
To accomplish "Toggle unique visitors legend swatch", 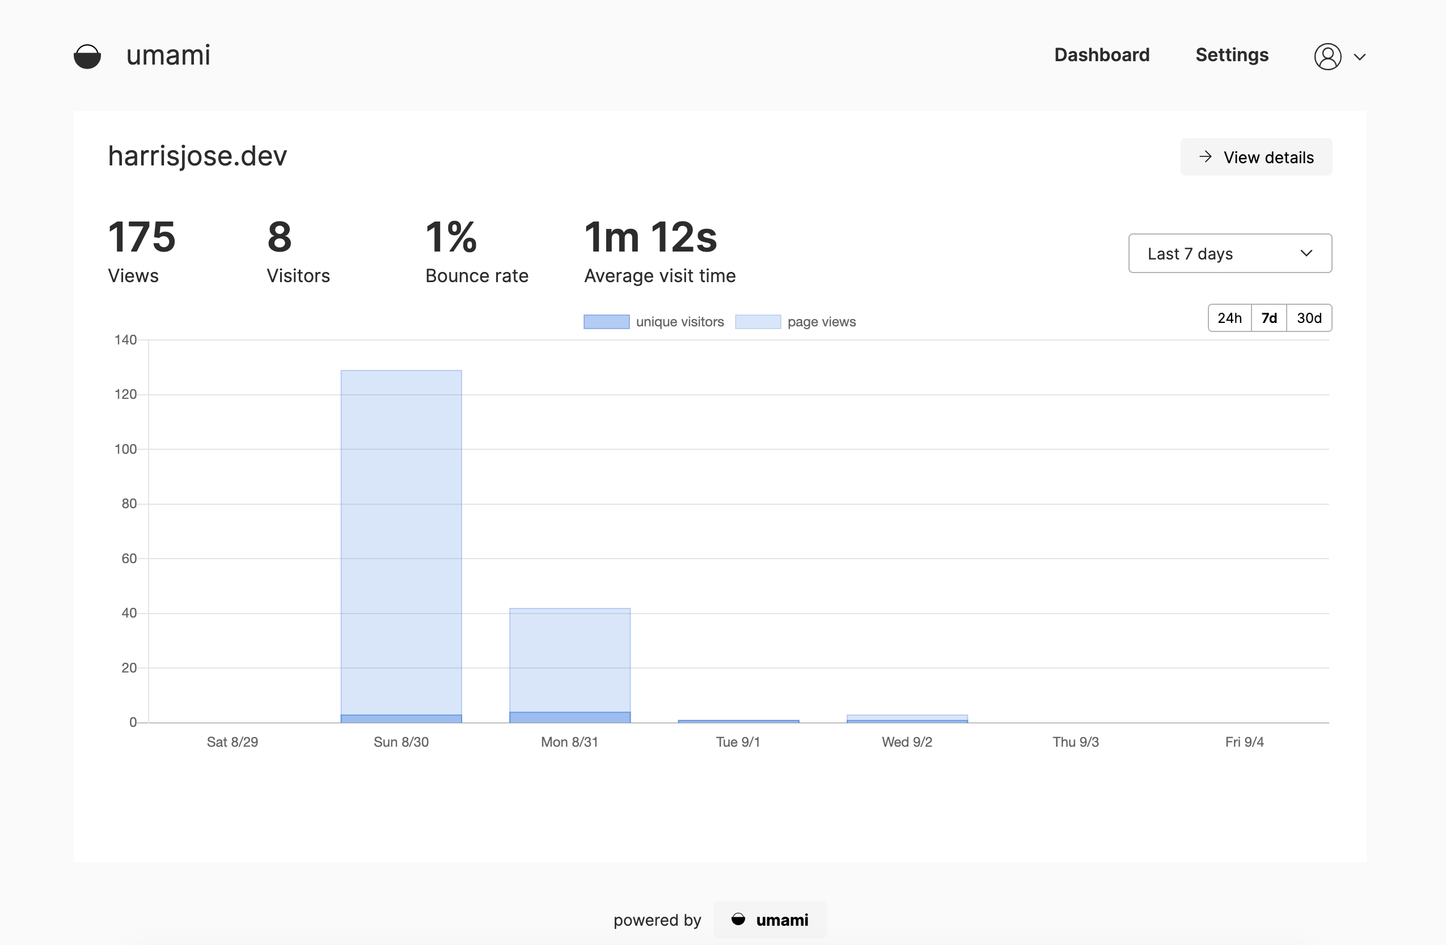I will [x=606, y=322].
